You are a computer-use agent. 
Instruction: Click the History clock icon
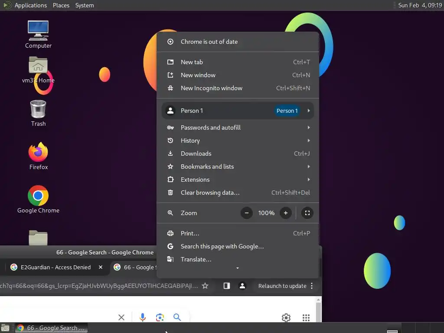(170, 140)
